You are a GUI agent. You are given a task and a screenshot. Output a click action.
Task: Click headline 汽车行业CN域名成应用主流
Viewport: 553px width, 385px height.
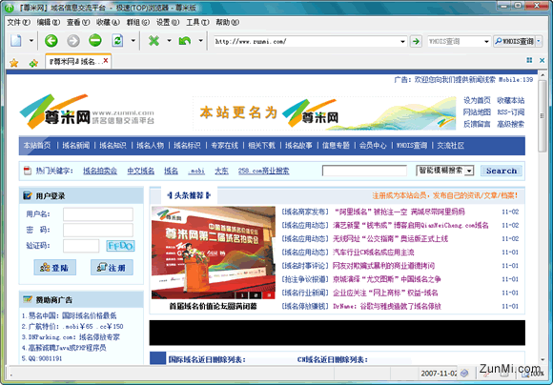click(x=374, y=253)
